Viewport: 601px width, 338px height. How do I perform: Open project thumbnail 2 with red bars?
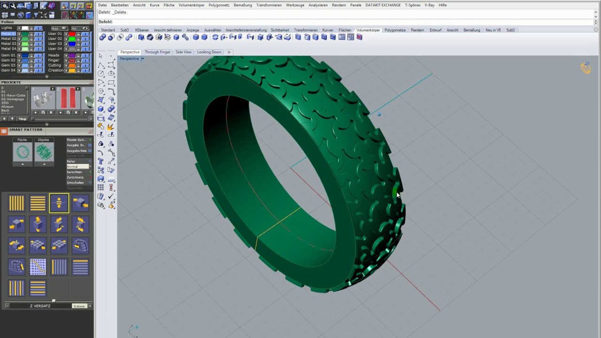69,98
